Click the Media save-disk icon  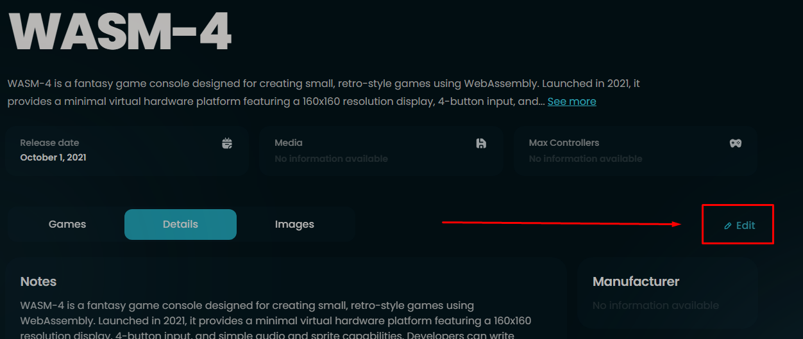pos(481,143)
